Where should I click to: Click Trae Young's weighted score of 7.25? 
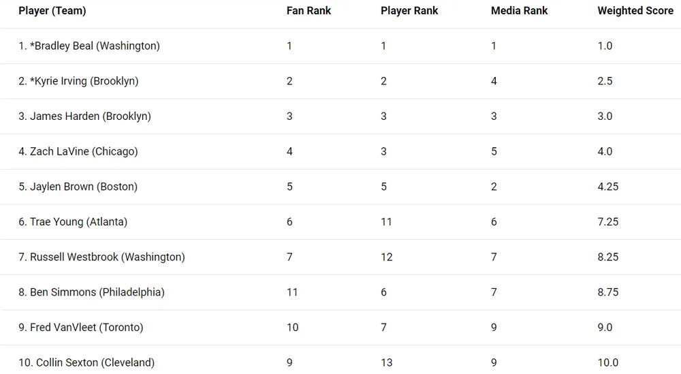coord(607,222)
